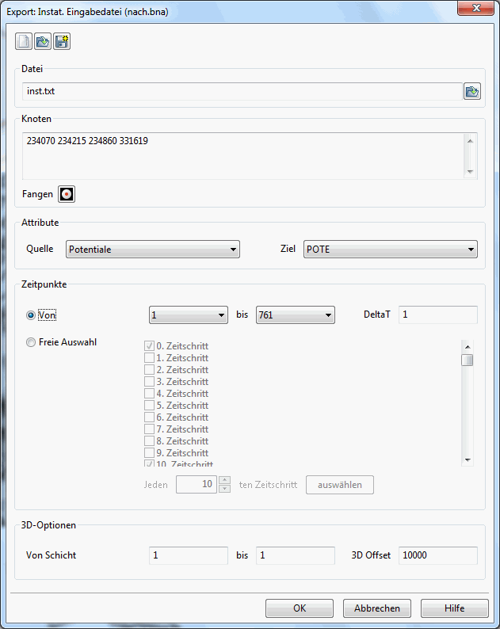500x629 pixels.
Task: Open the Quelle Potentiale dropdown
Action: point(152,250)
